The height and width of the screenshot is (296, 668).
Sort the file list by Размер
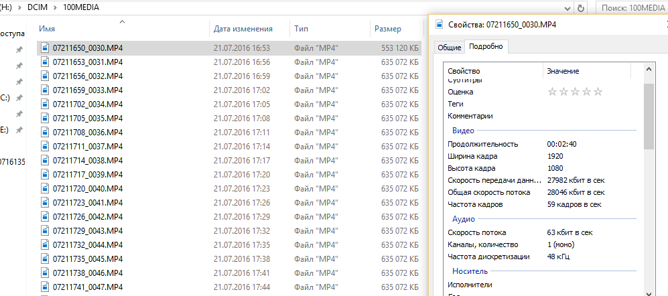(388, 29)
